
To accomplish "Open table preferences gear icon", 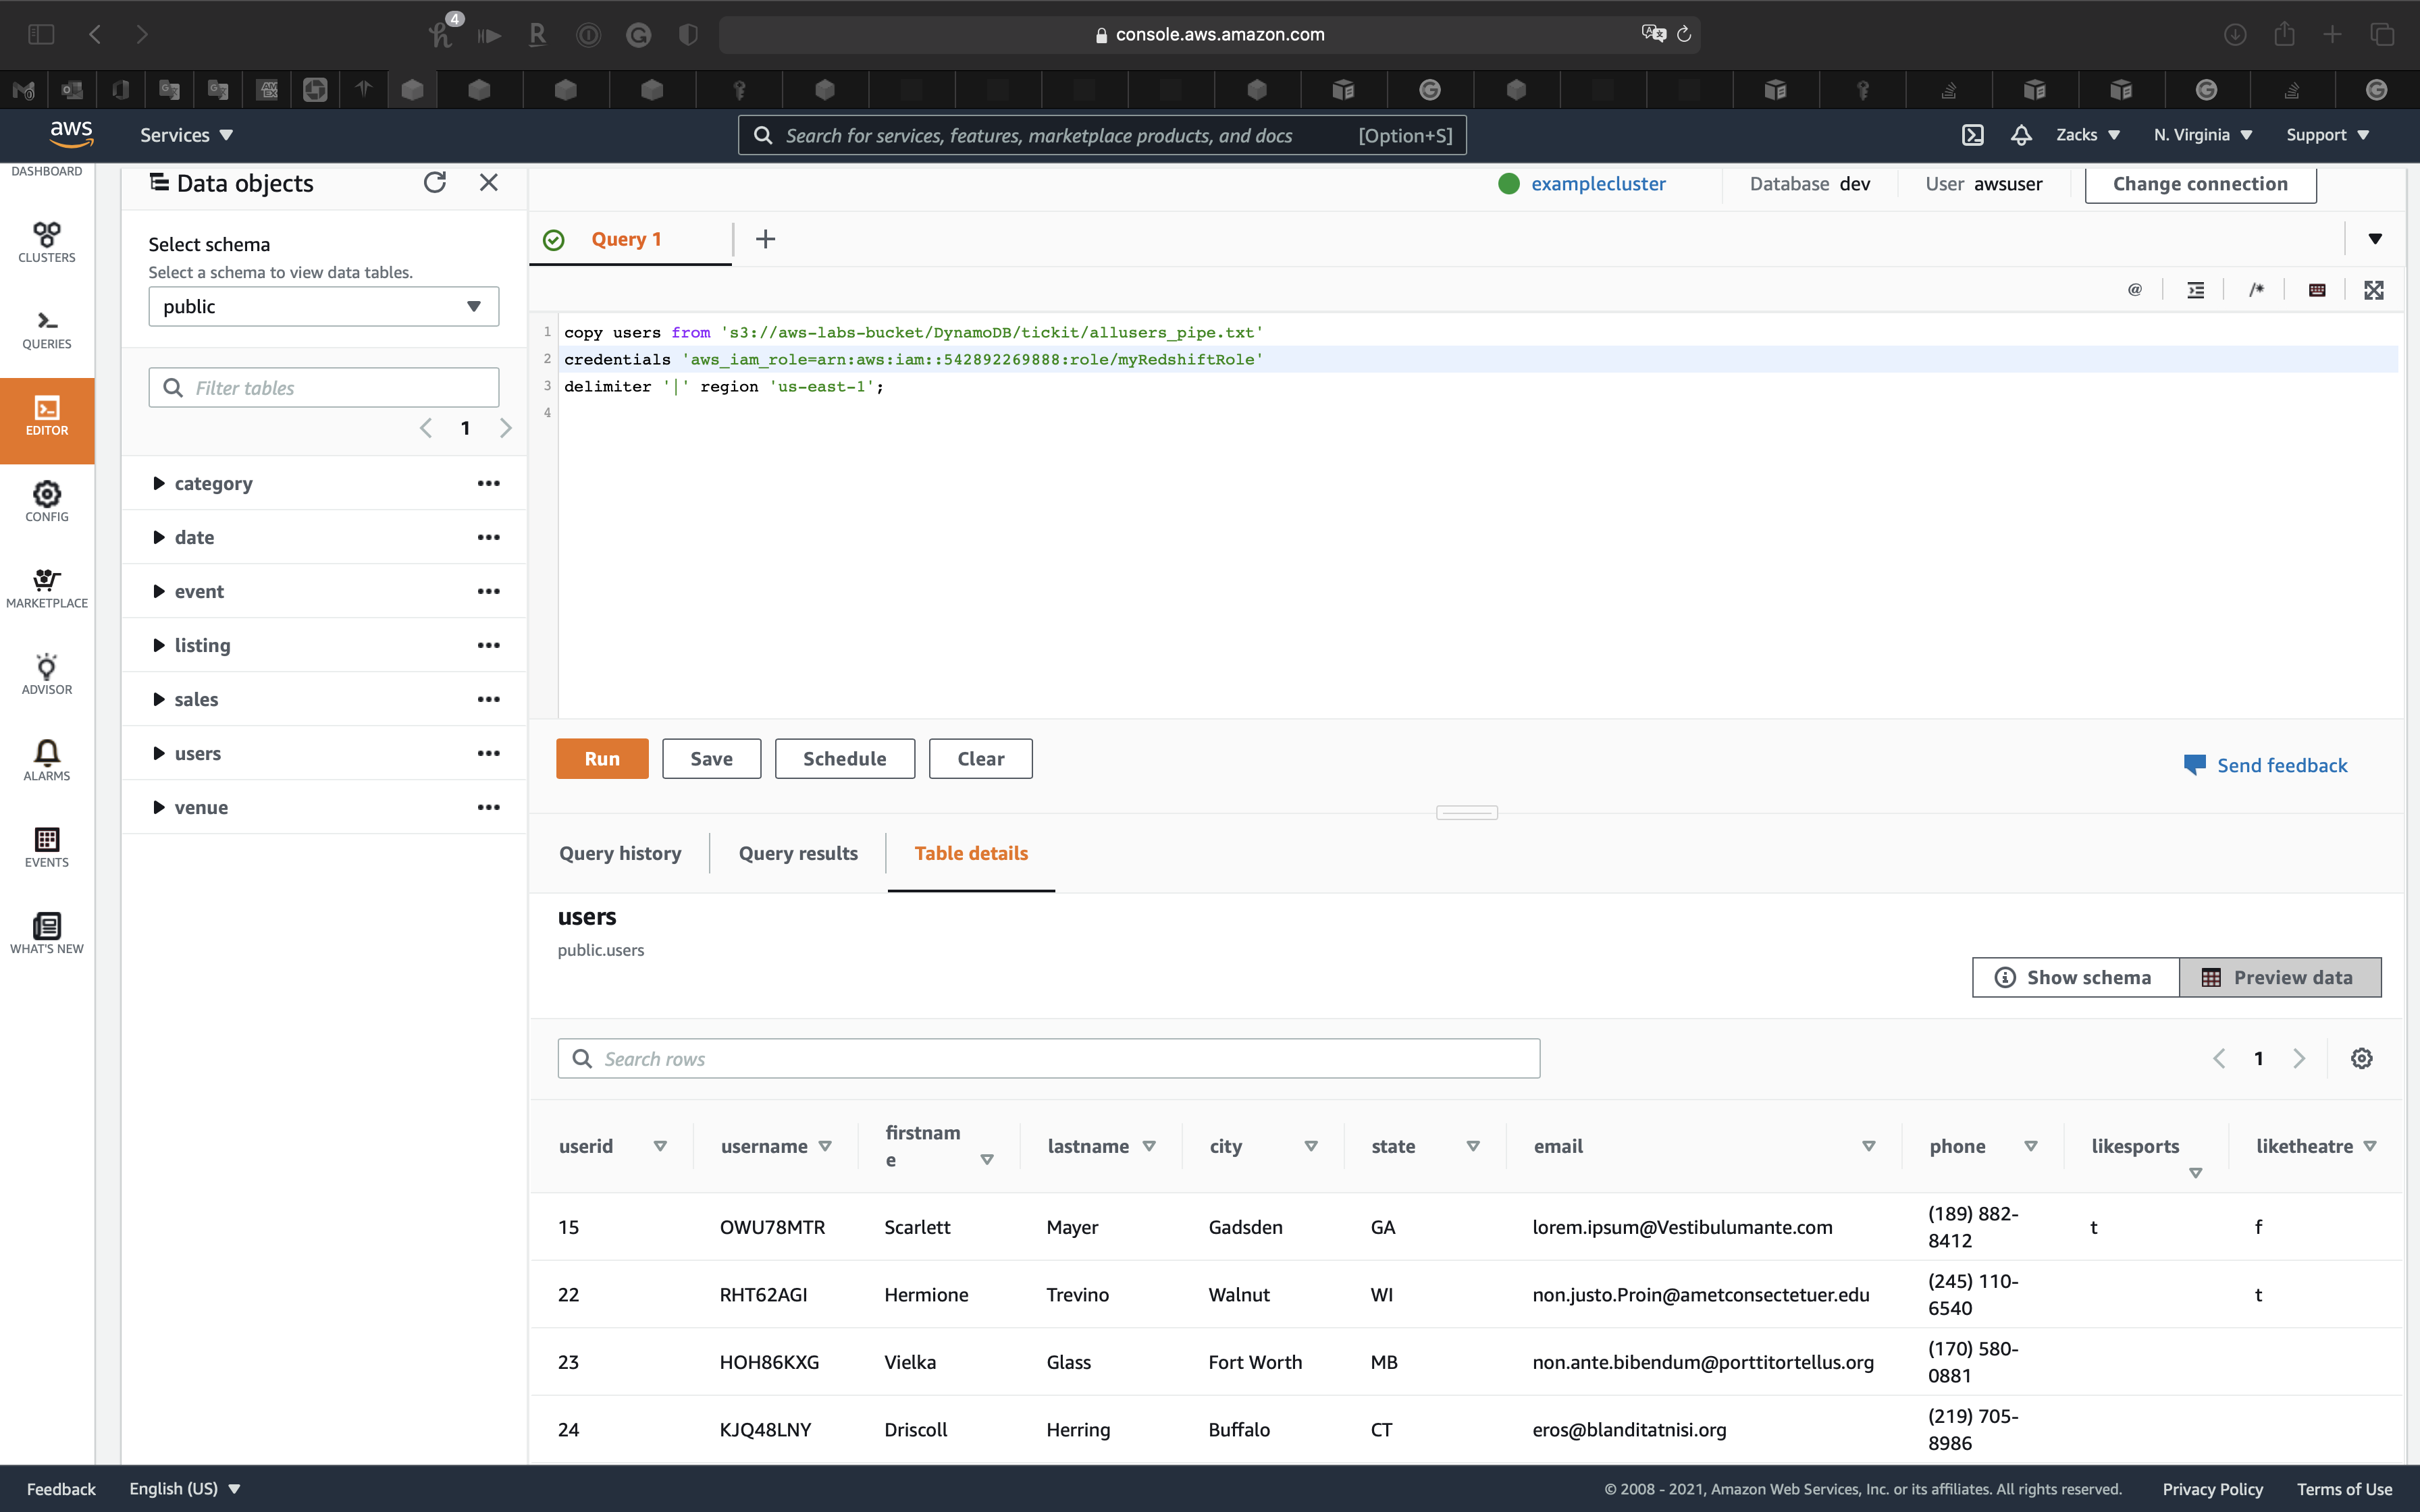I will 2361,1058.
